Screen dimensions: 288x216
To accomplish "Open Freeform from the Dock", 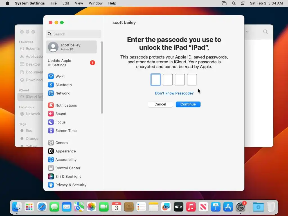I will 166,207.
